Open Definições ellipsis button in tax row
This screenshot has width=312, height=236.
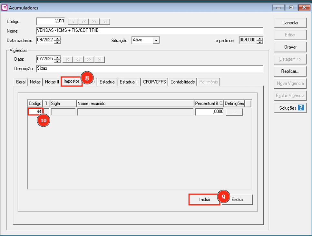click(234, 112)
